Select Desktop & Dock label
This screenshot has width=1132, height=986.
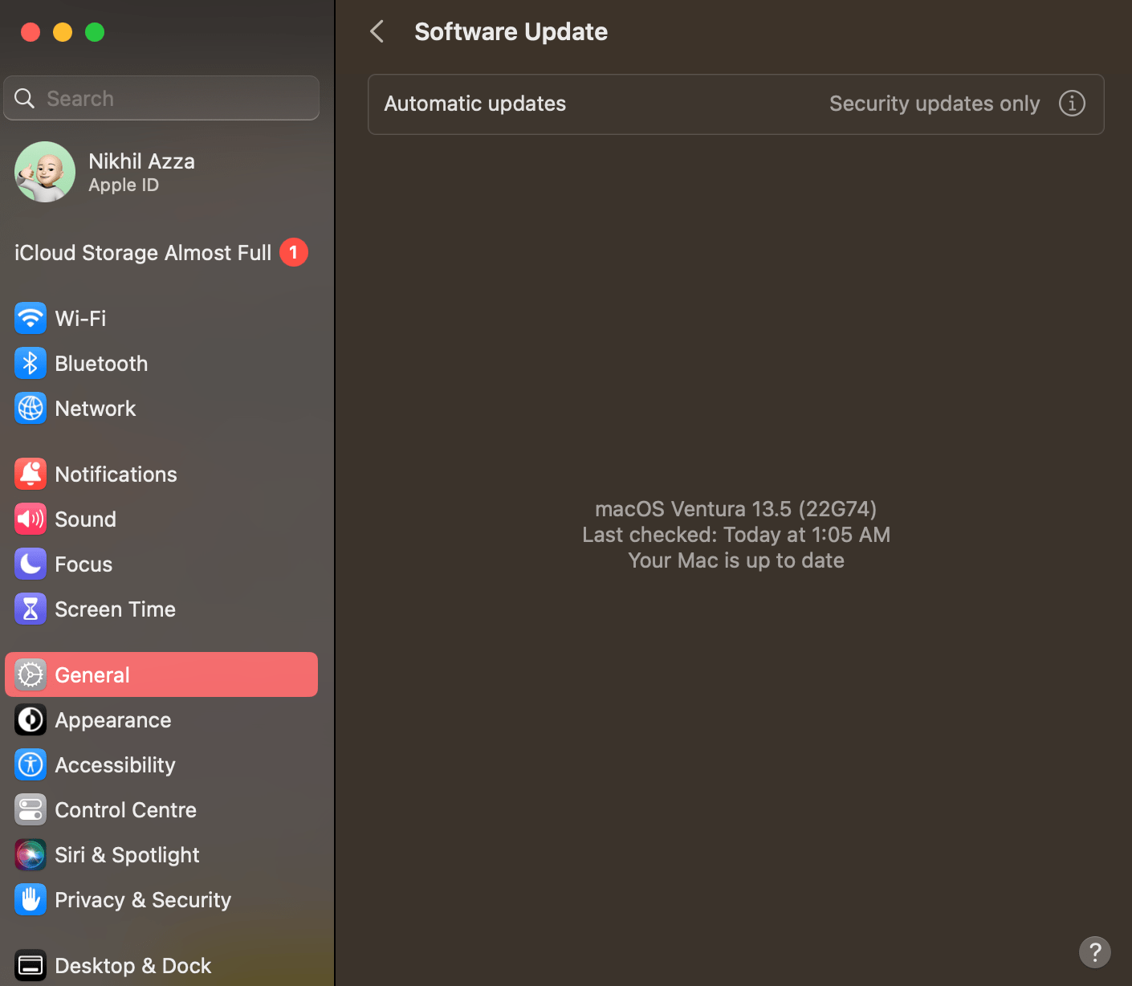(x=133, y=966)
